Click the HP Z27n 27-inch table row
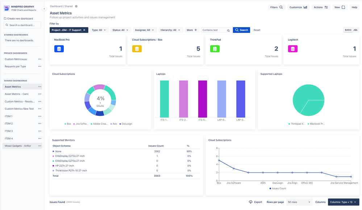The image size is (362, 210). 126,166
